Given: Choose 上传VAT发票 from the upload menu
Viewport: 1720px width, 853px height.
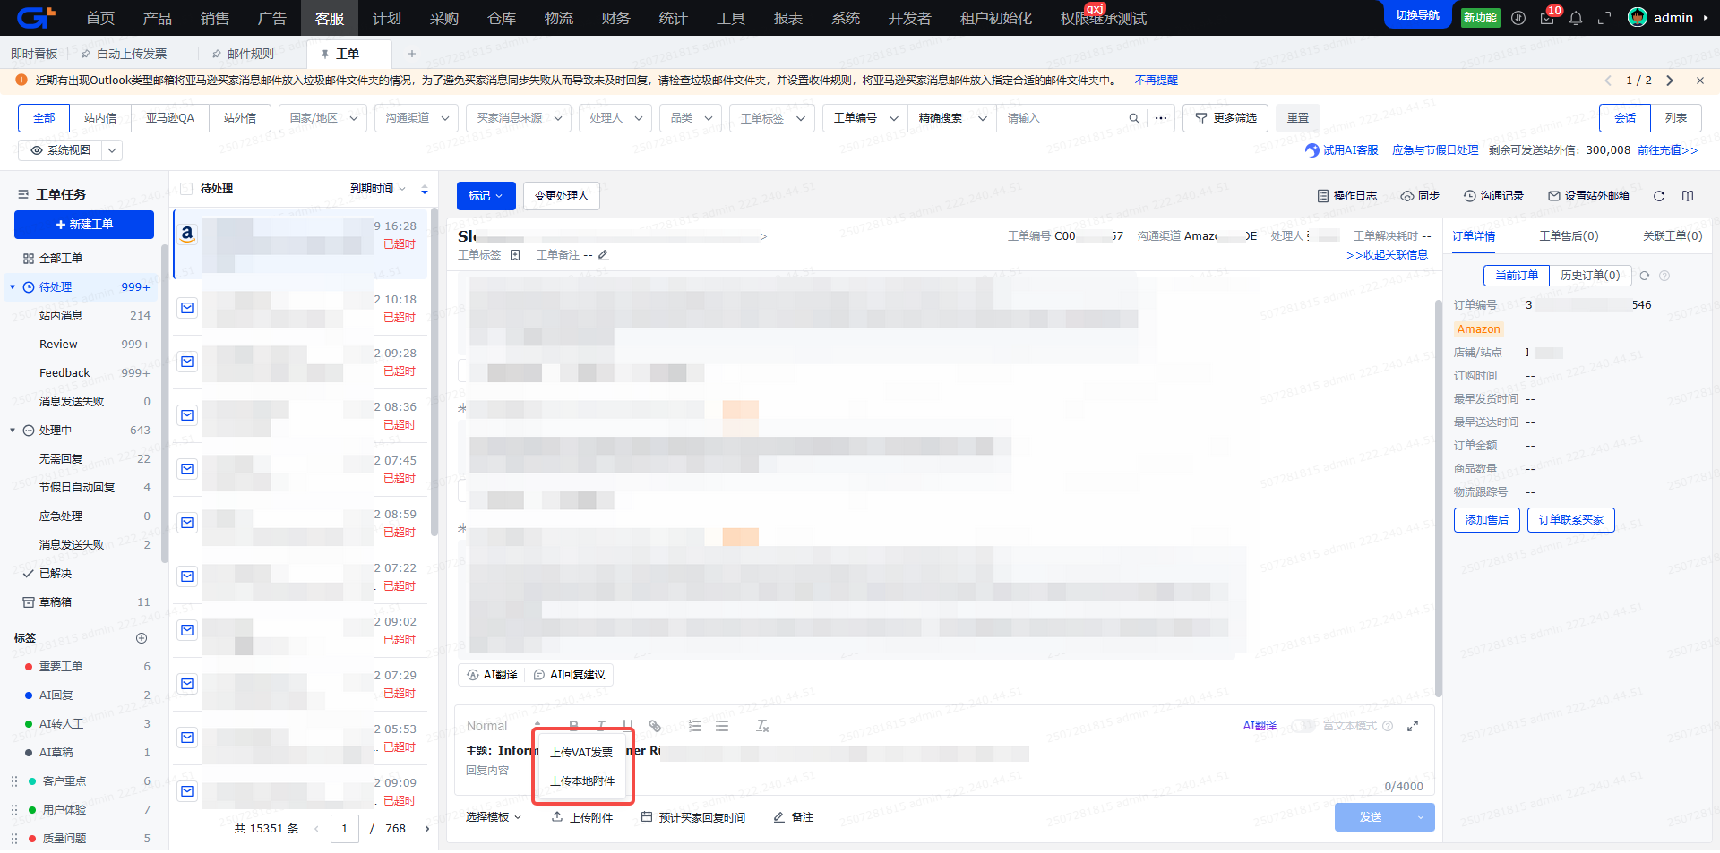Looking at the screenshot, I should coord(582,753).
